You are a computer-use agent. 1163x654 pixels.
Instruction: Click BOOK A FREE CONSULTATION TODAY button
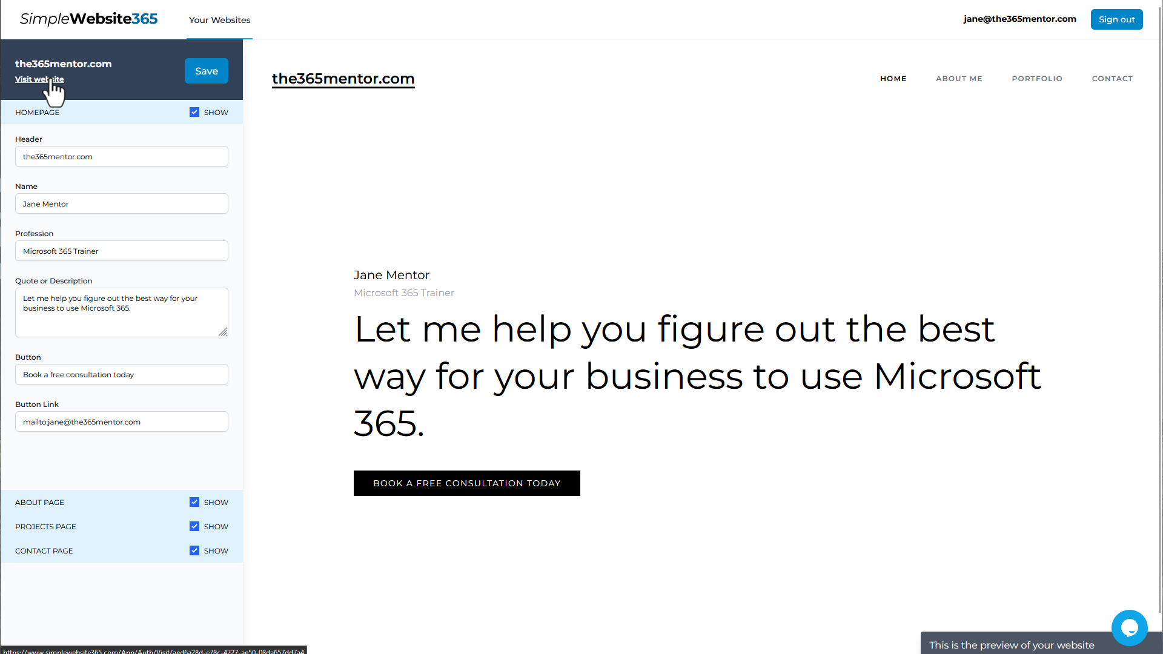[466, 482]
